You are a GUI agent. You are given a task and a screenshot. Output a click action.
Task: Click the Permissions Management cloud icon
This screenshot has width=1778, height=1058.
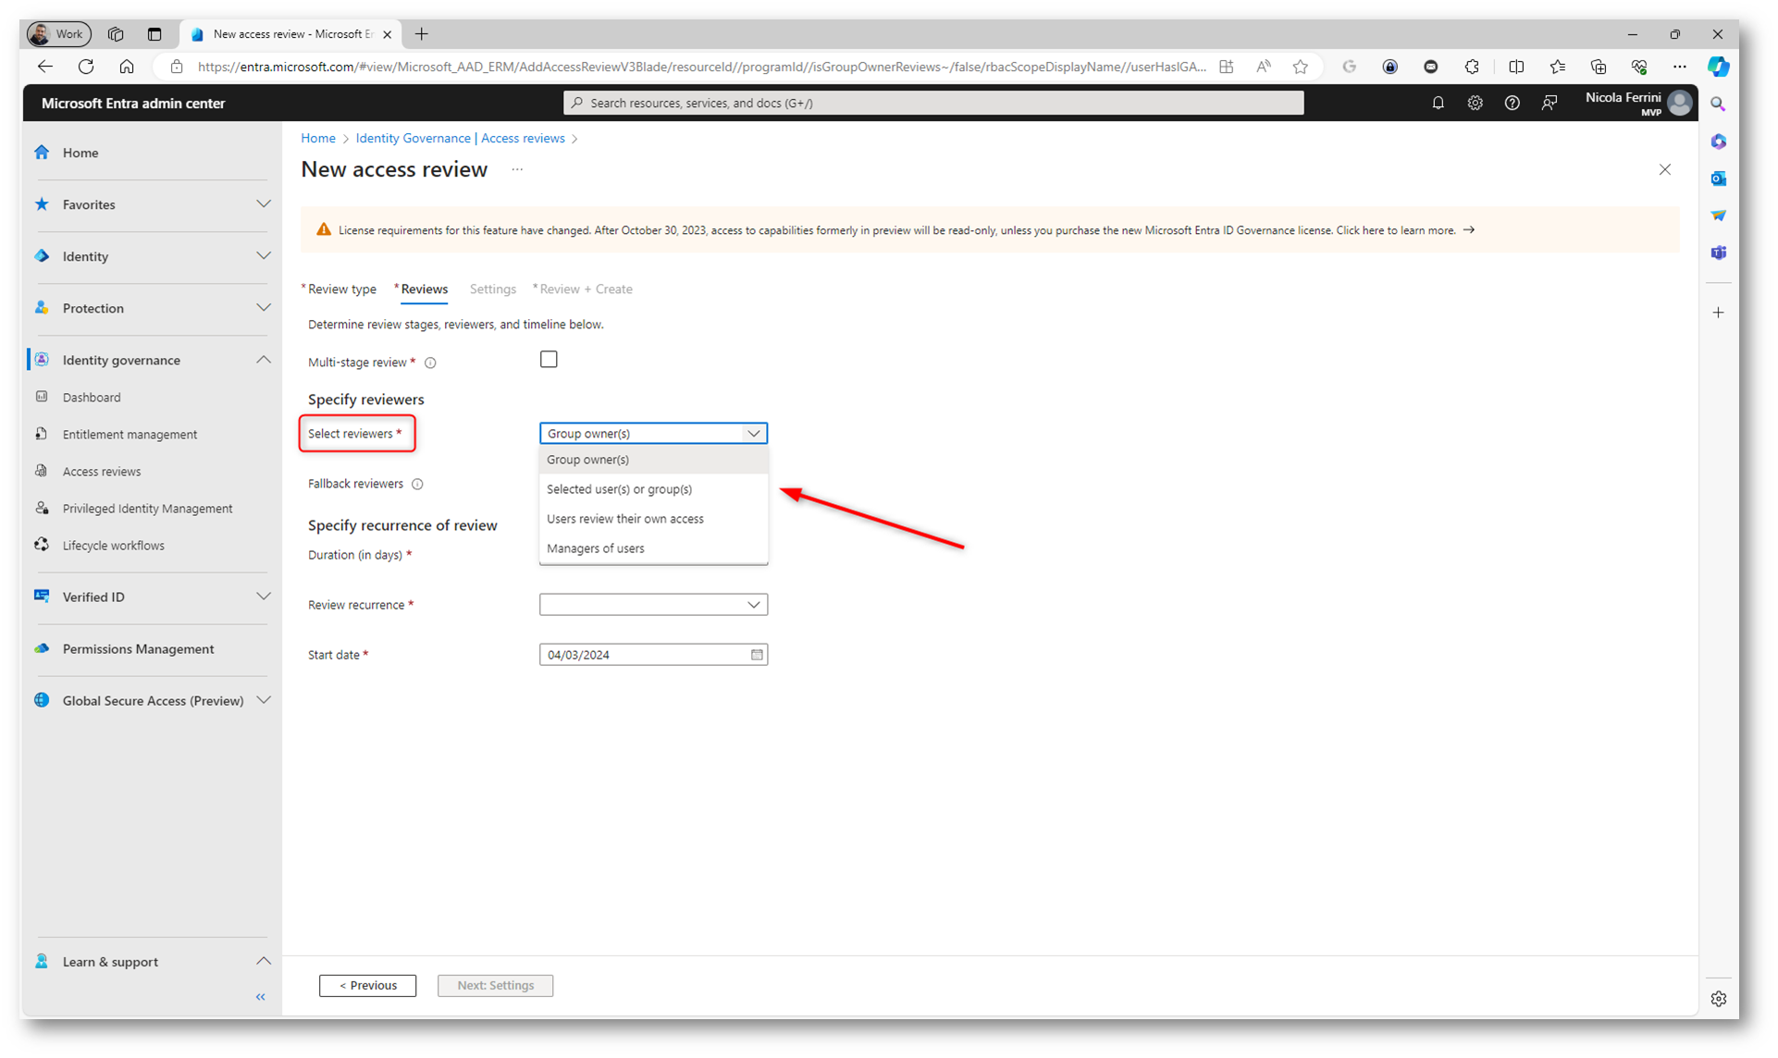click(x=42, y=648)
